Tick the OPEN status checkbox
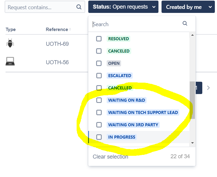This screenshot has width=217, height=177. (x=99, y=63)
